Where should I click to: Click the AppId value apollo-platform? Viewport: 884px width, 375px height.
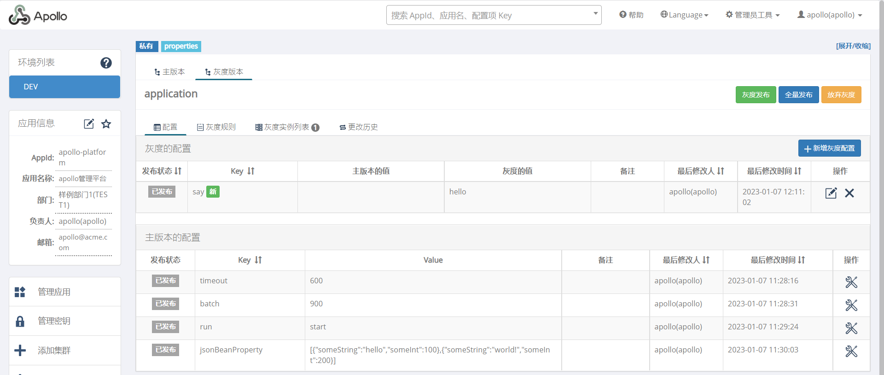[x=83, y=157]
